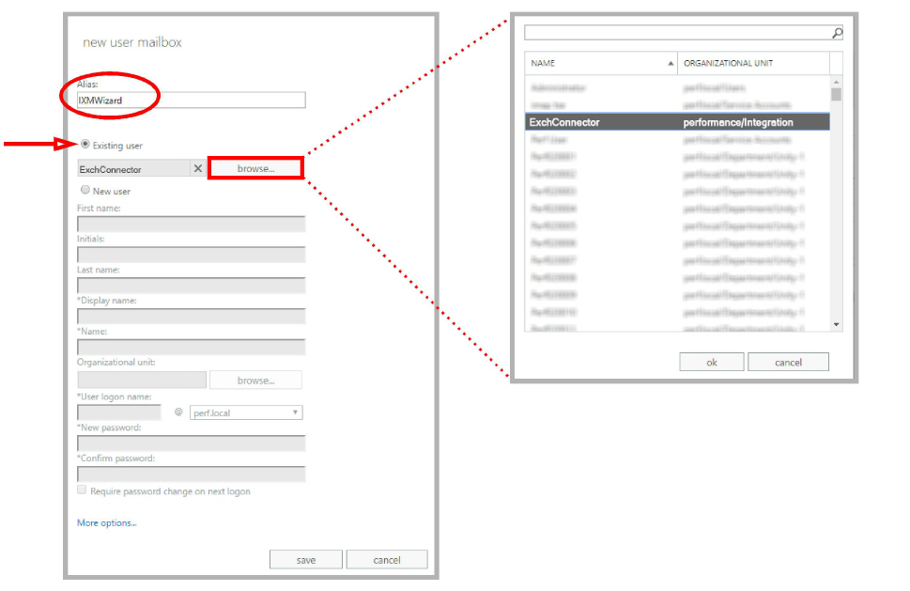Click the list scrollbar down arrow
The width and height of the screenshot is (910, 591).
coord(837,324)
